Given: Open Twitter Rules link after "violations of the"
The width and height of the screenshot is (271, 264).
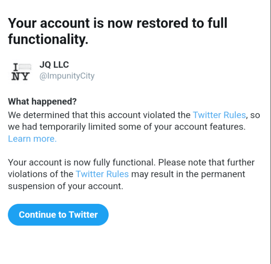Looking at the screenshot, I should 102,174.
